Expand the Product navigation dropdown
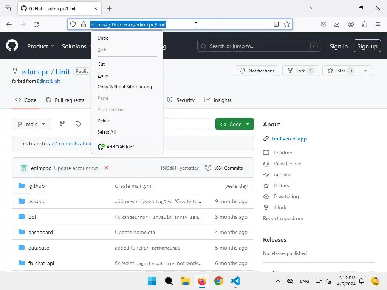The image size is (387, 290). pos(41,46)
